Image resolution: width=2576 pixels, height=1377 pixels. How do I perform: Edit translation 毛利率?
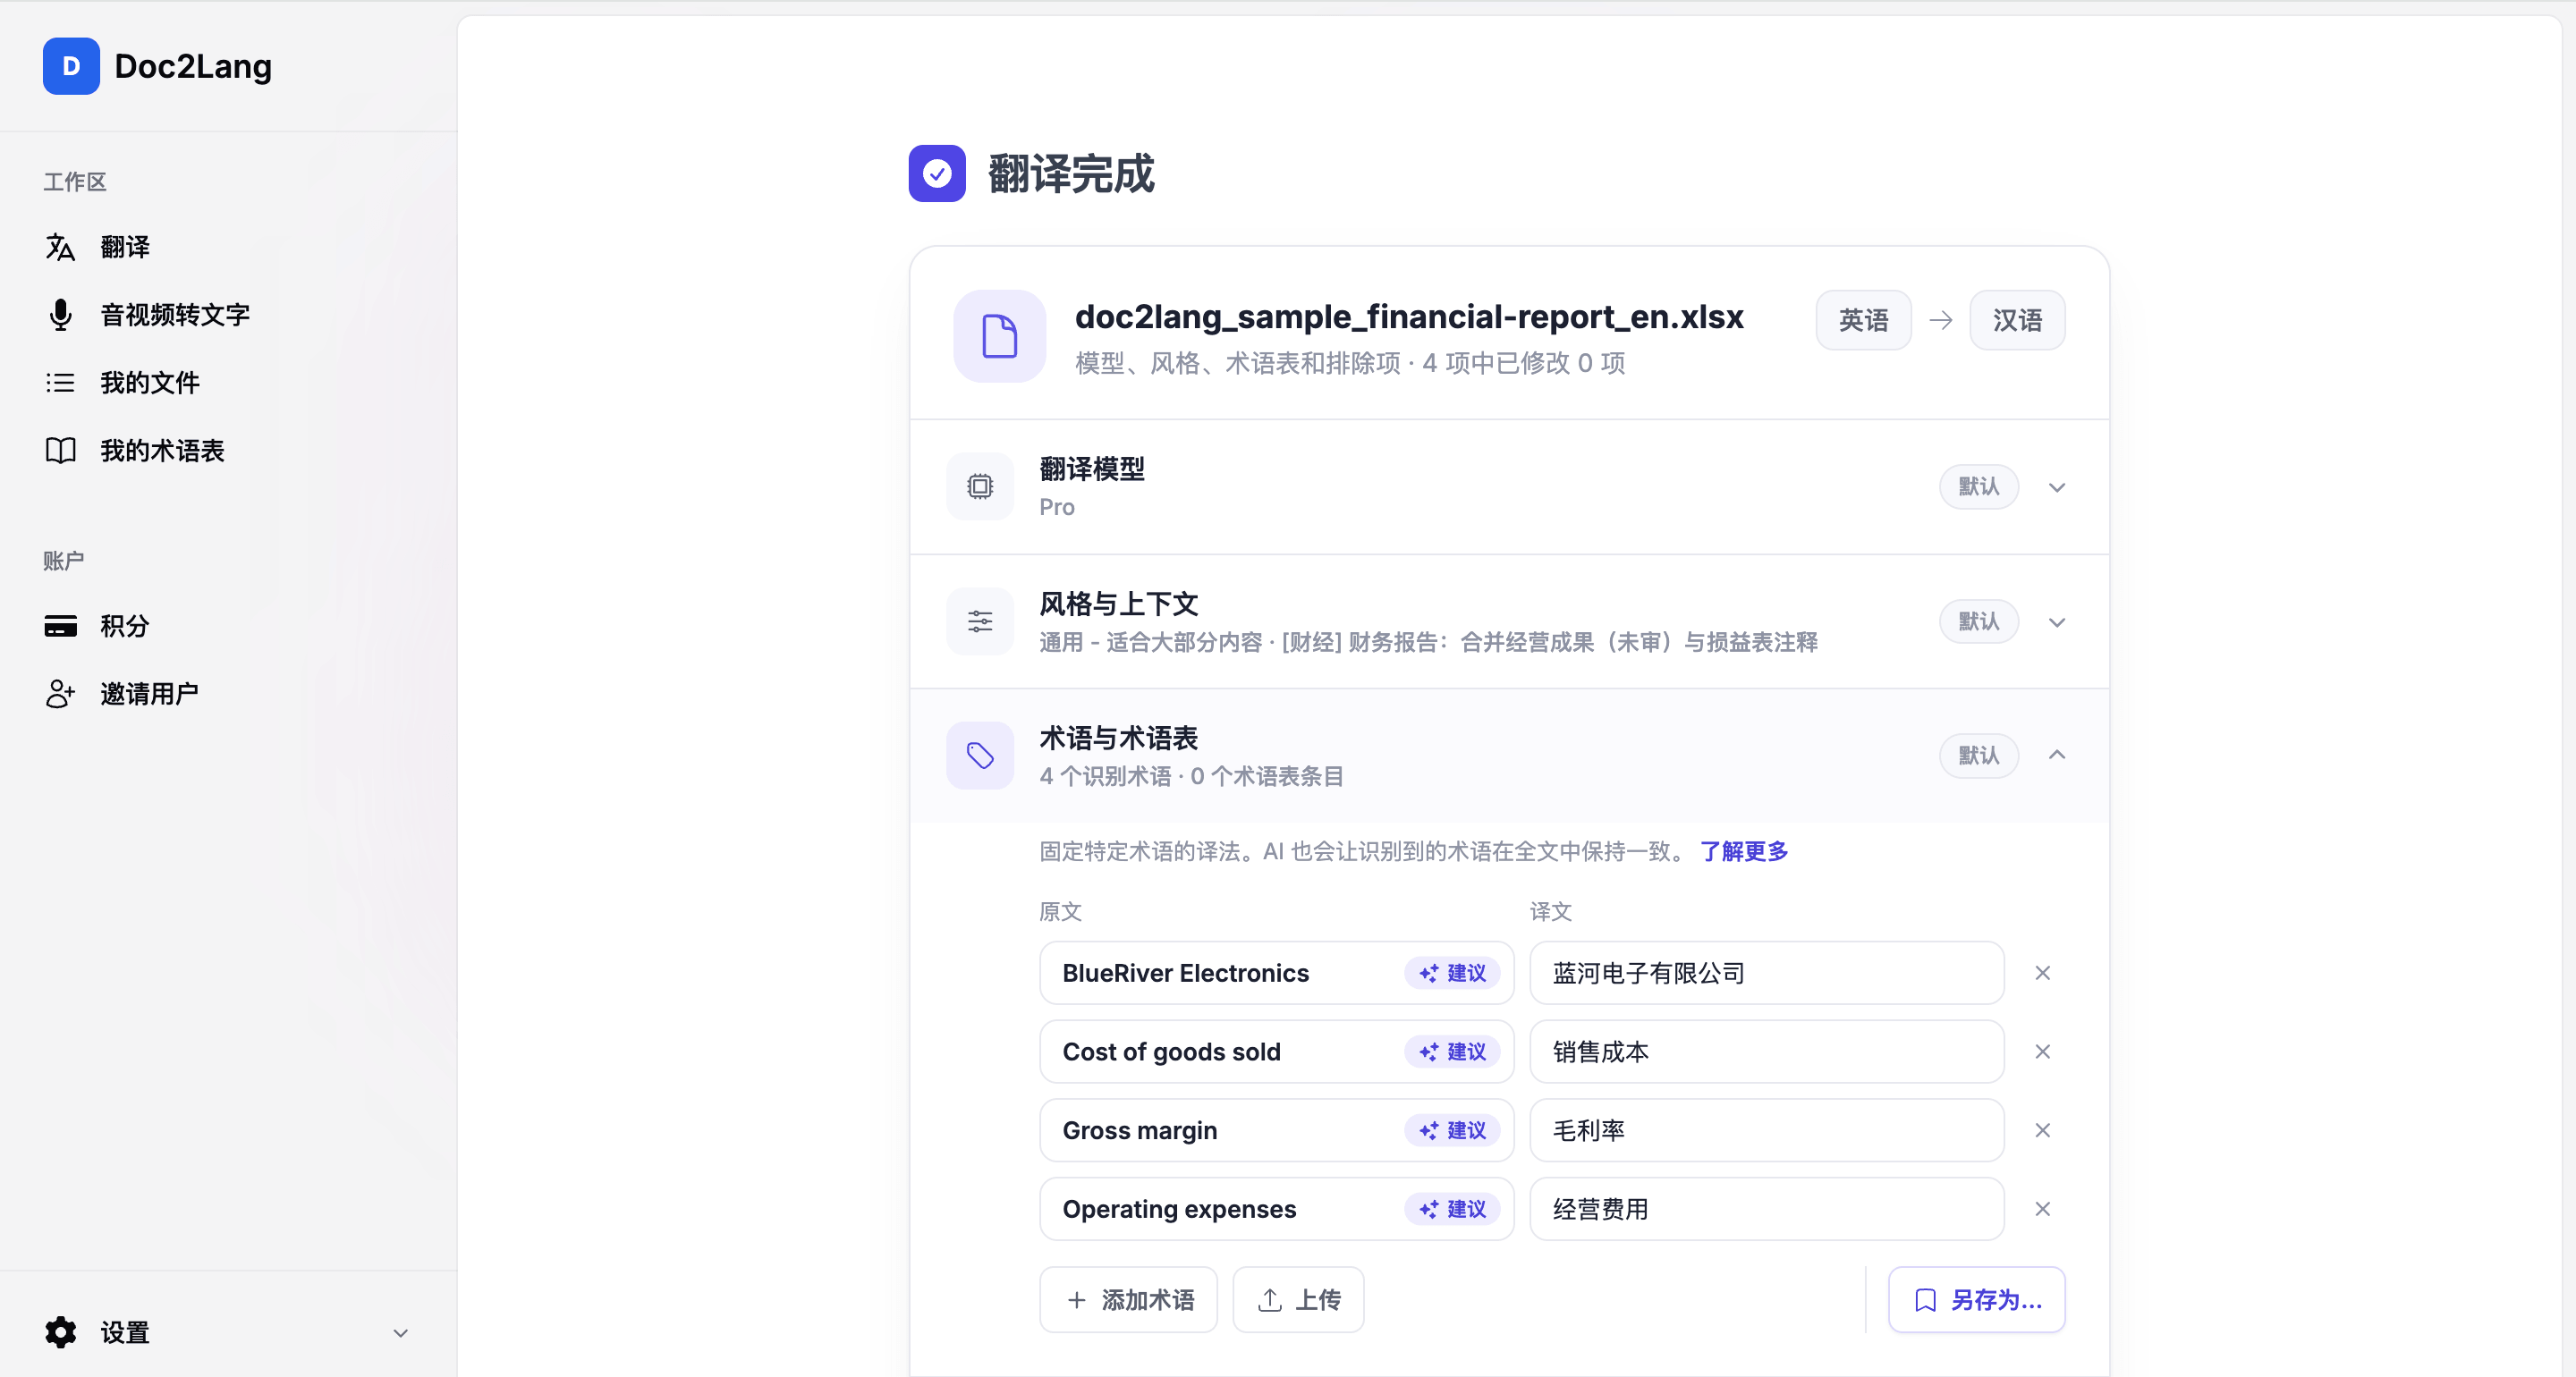(1766, 1131)
